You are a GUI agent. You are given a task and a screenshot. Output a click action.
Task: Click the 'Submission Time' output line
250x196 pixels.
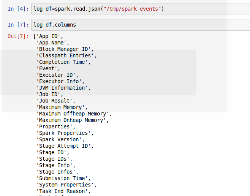(x=63, y=178)
